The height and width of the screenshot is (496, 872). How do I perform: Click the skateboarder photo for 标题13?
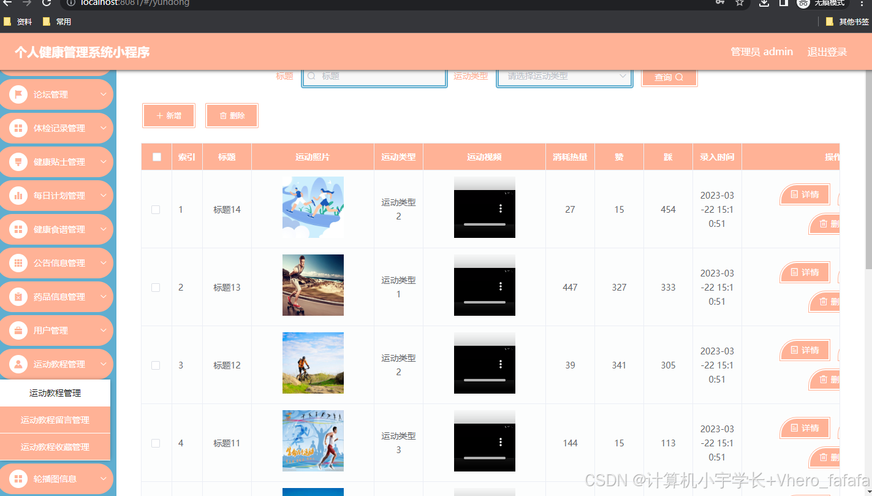point(313,285)
